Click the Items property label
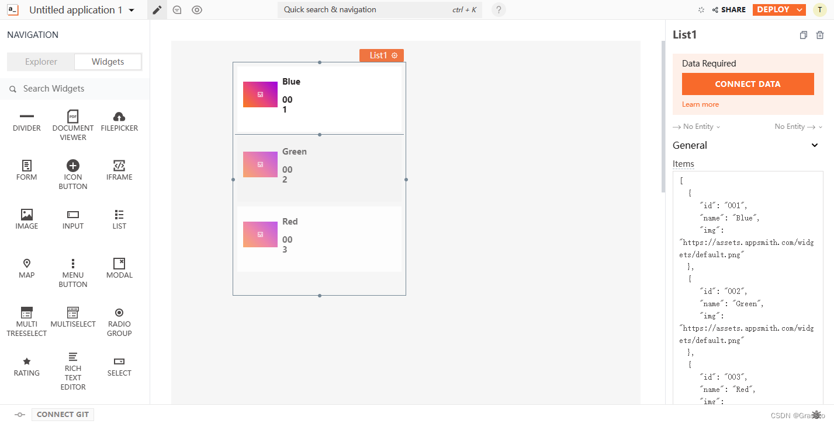 point(683,164)
